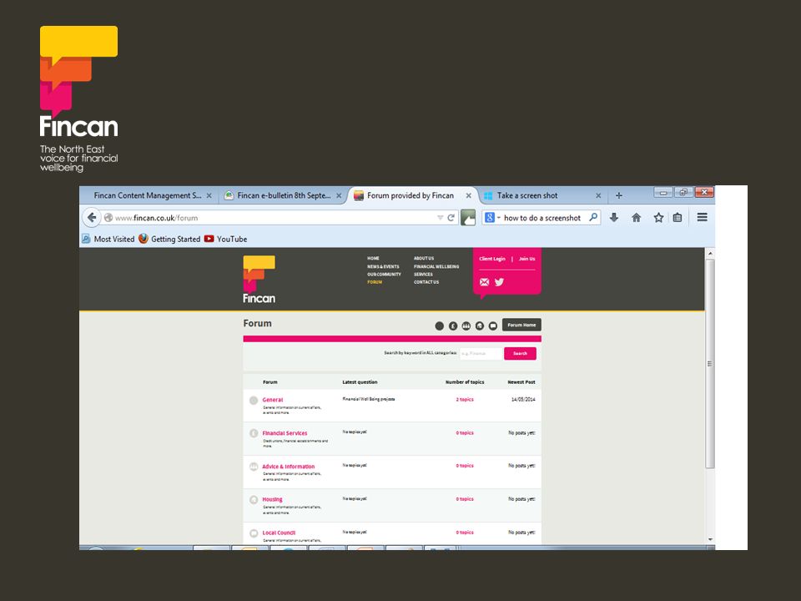Screen dimensions: 801x601
Task: Click the page scrollbar up arrow
Action: tap(710, 253)
